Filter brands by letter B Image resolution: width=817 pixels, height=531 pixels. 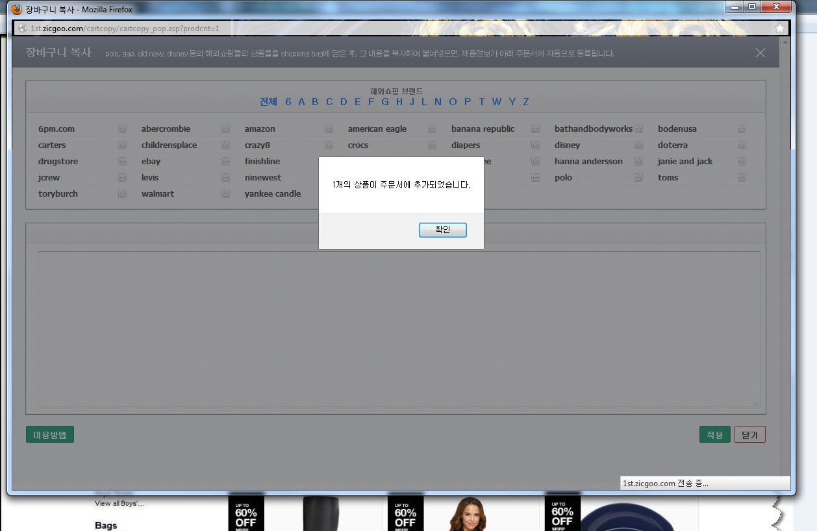click(315, 101)
